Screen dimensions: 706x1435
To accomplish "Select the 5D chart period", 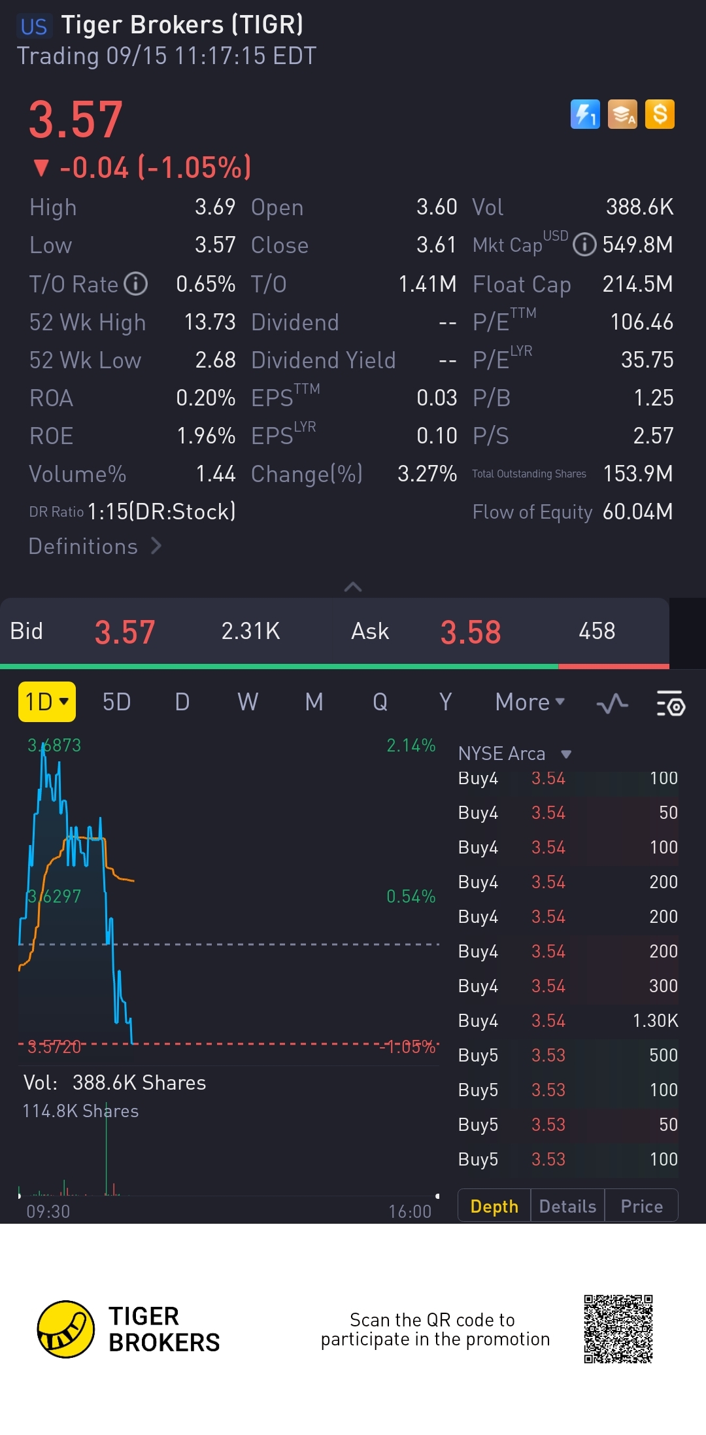I will coord(116,702).
